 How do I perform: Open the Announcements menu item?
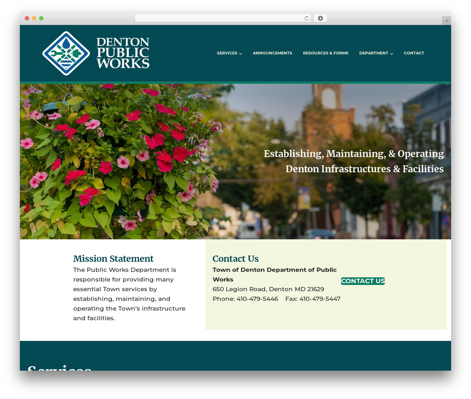pos(272,53)
